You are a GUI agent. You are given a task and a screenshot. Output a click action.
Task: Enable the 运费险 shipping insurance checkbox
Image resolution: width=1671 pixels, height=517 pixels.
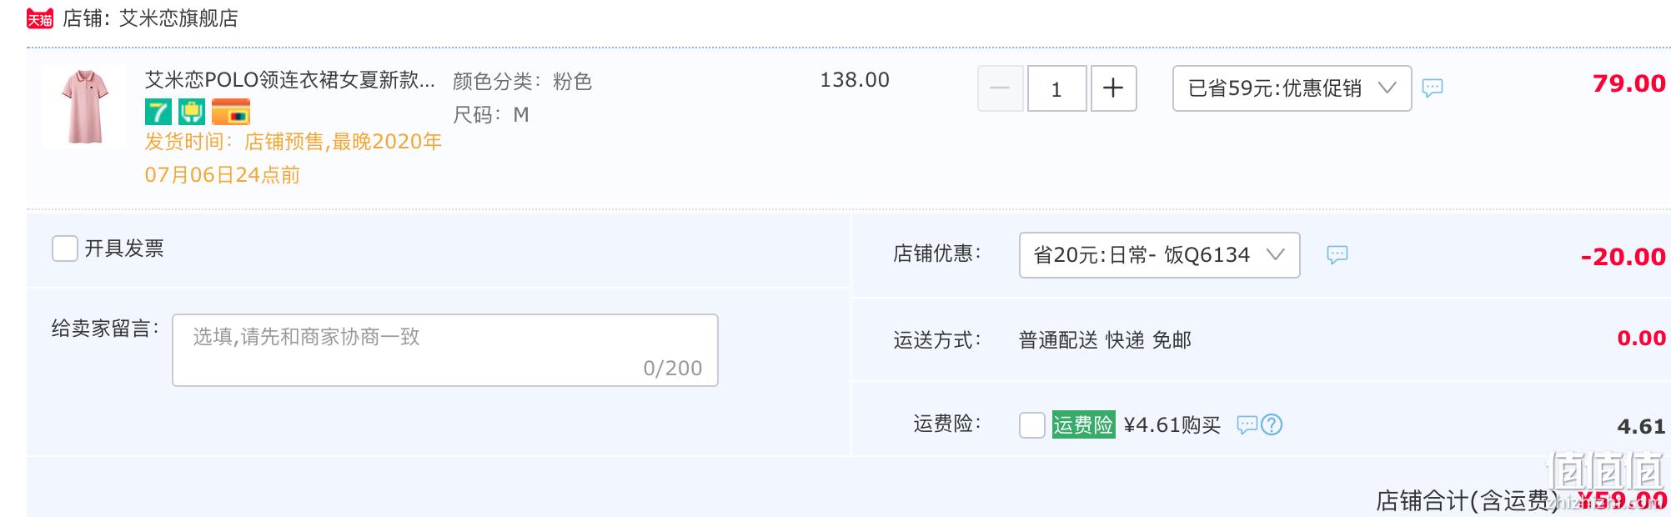[1032, 424]
